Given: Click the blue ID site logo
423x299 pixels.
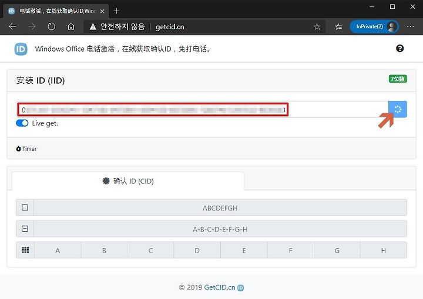Looking at the screenshot, I should pyautogui.click(x=21, y=49).
